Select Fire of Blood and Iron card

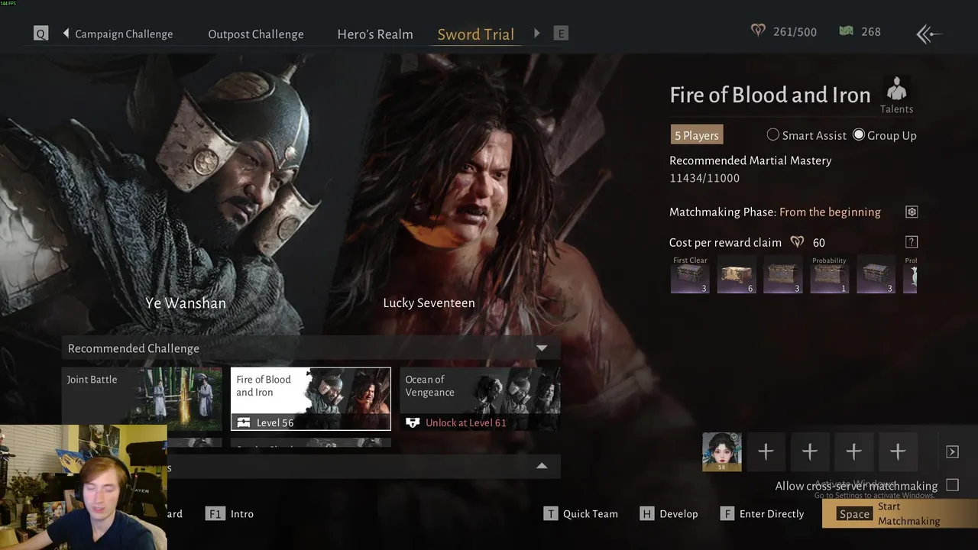pos(311,399)
